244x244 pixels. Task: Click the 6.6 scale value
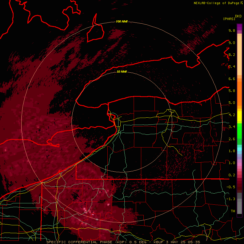[x=232, y=79]
